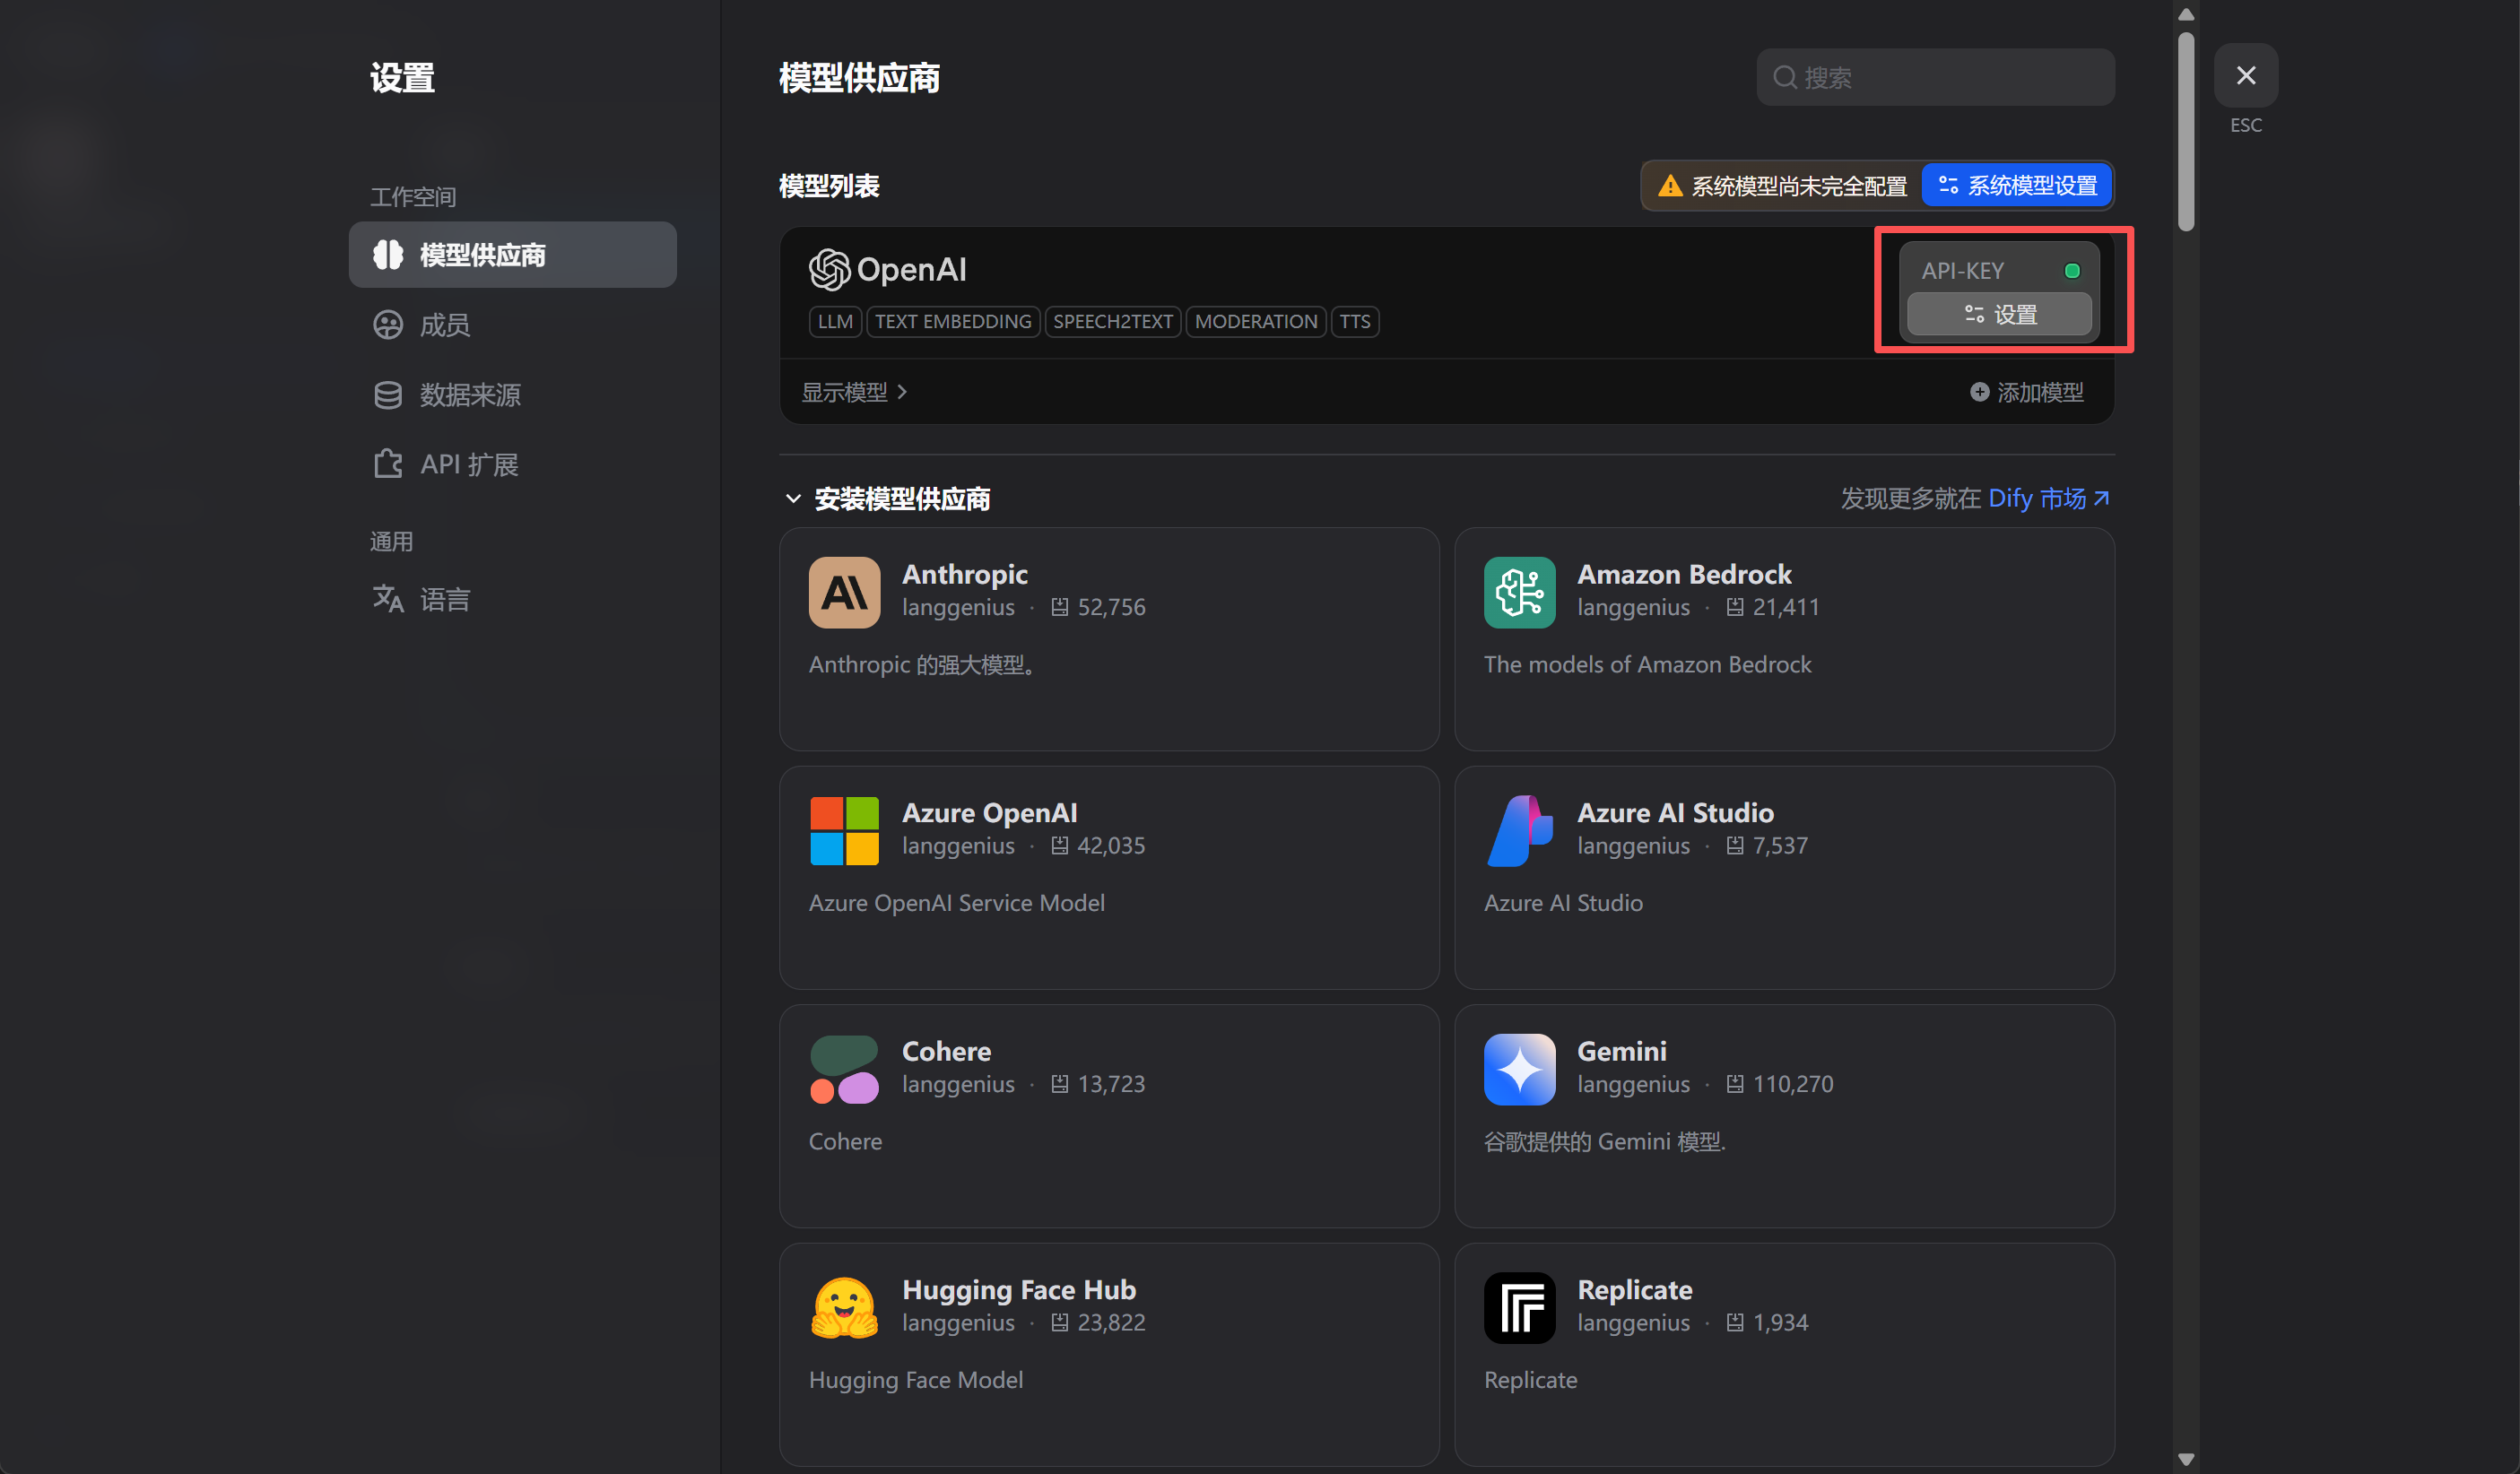Click the database icon for 数据来源
This screenshot has height=1474, width=2520.
(387, 395)
